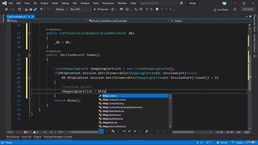Viewport: 258px width, 145px height.
Task: Open the Debug solution configuration dropdown
Action: (62, 9)
